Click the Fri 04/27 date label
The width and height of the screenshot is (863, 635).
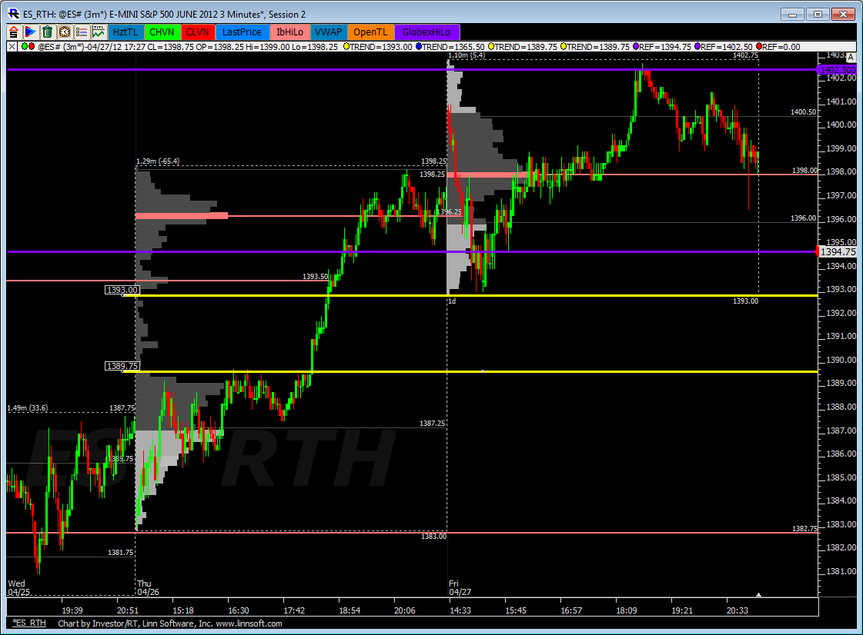[x=460, y=587]
